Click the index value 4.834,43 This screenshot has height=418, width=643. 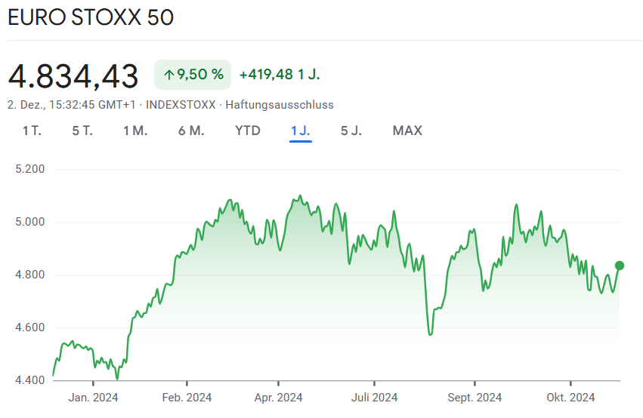click(73, 76)
